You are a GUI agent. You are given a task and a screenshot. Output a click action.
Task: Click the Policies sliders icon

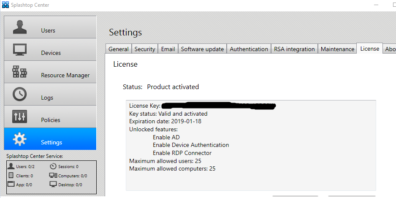click(x=20, y=117)
